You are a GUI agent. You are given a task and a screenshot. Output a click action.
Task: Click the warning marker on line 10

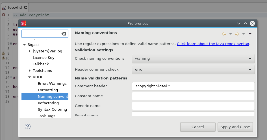[3, 58]
